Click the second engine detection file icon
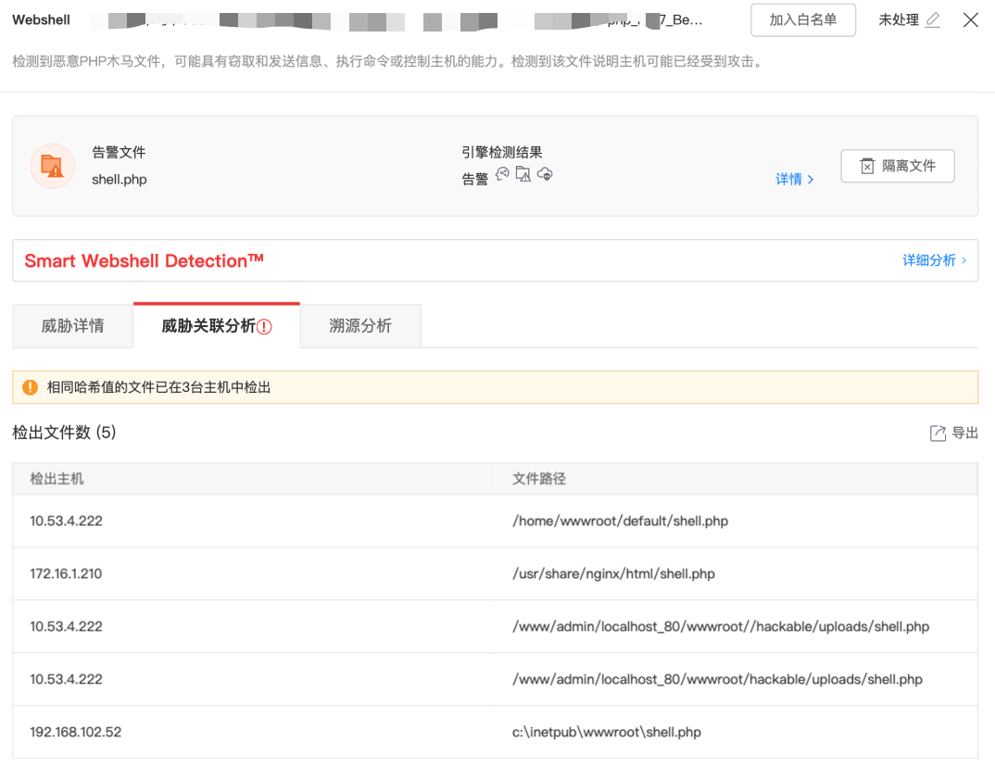The height and width of the screenshot is (767, 995). pyautogui.click(x=523, y=174)
